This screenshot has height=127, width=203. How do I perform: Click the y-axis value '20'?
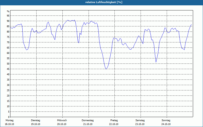(8, 96)
